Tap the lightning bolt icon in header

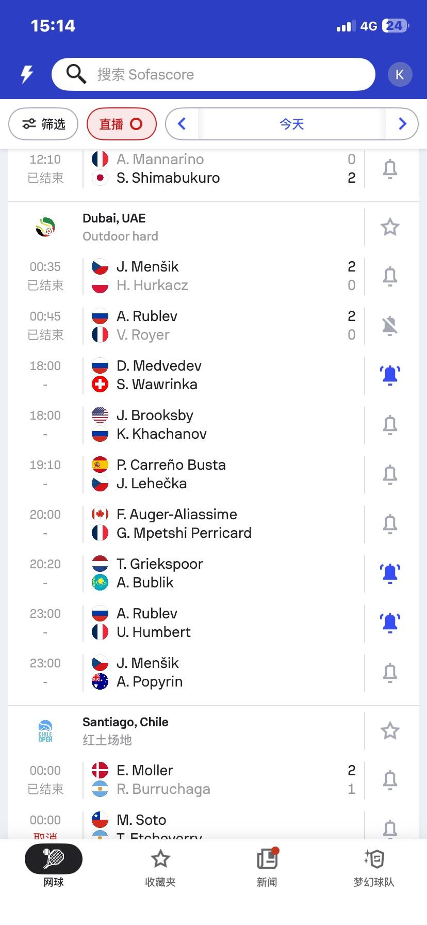[27, 74]
